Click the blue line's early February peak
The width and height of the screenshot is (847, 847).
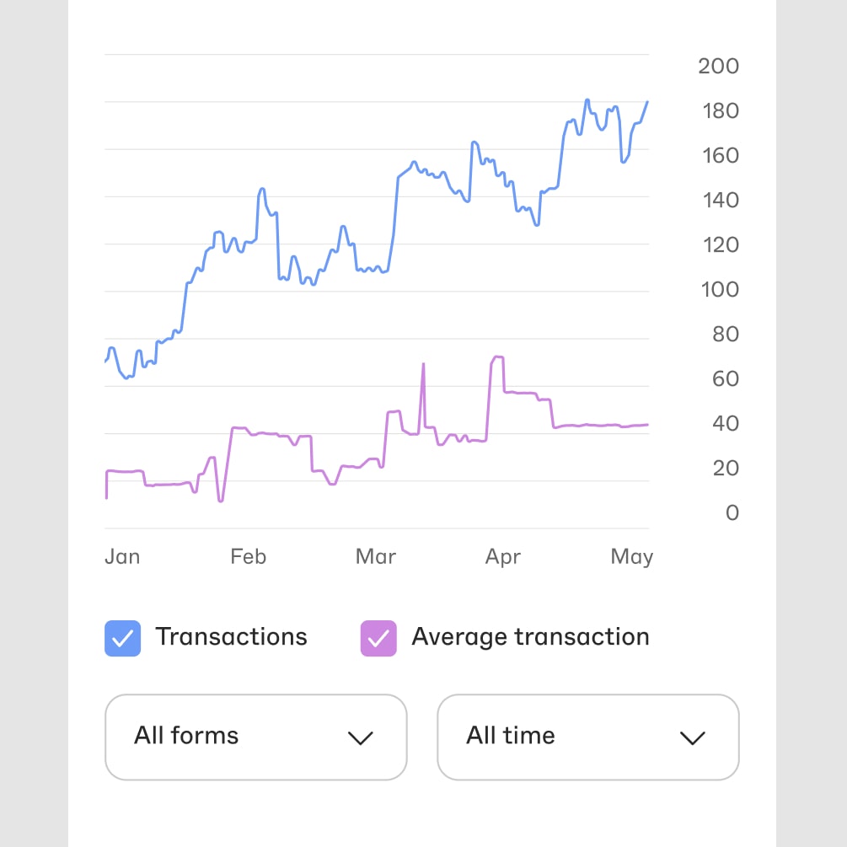pyautogui.click(x=262, y=189)
